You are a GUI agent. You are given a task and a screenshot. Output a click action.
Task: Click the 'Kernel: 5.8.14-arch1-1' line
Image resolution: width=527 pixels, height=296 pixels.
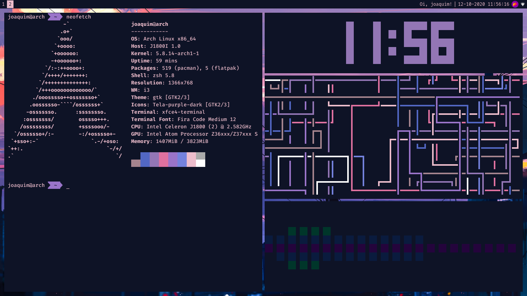click(165, 54)
